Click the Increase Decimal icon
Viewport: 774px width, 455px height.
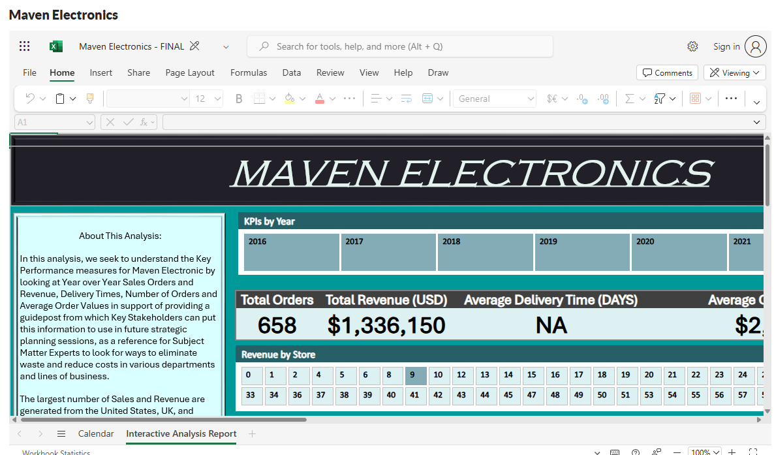(x=602, y=99)
